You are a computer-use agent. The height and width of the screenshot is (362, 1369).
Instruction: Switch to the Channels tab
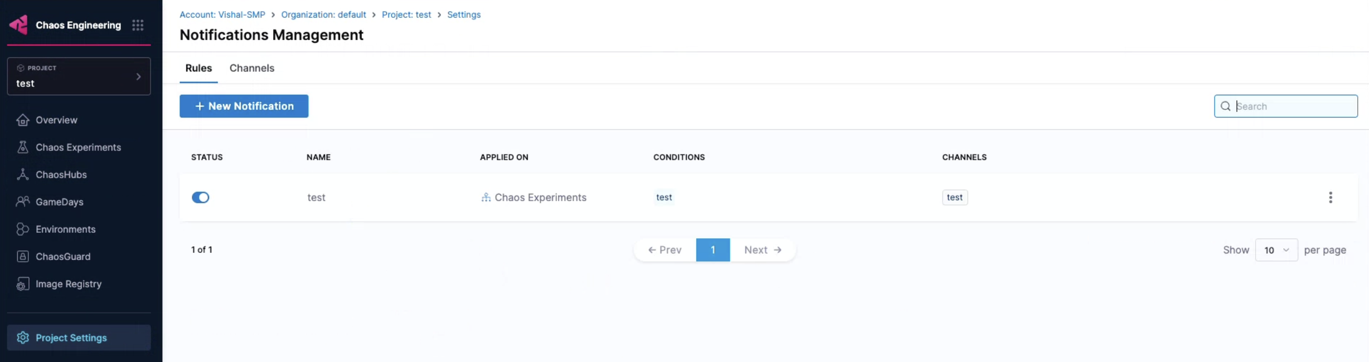coord(251,68)
